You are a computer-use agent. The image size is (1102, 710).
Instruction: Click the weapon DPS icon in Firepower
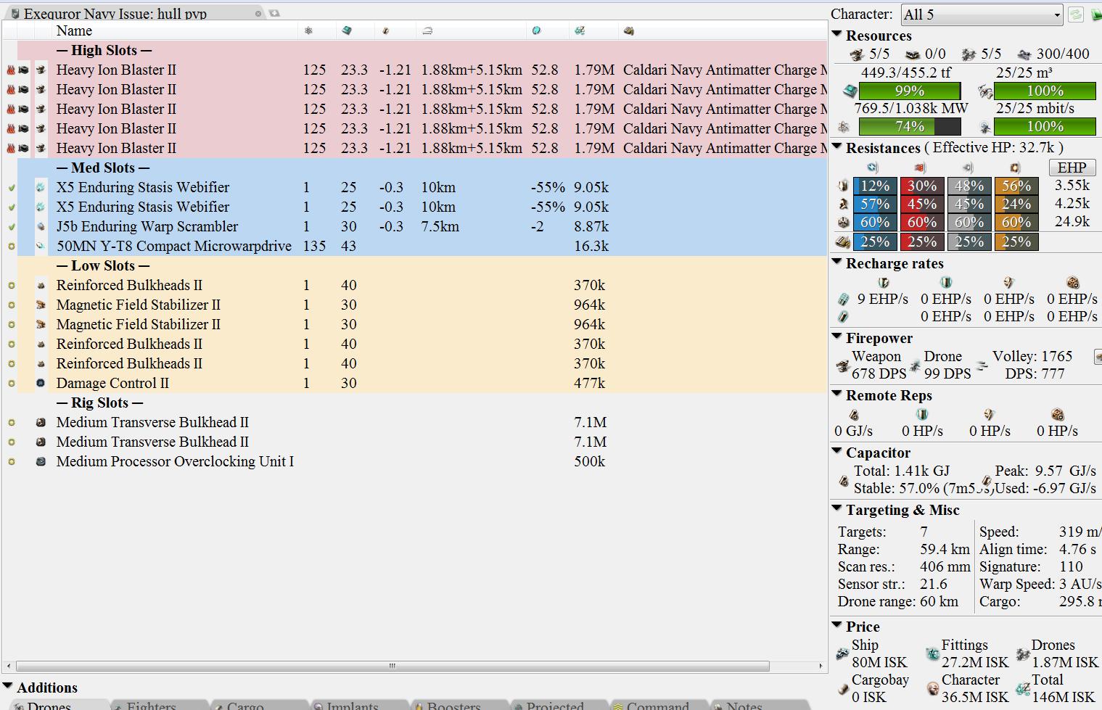pos(842,366)
